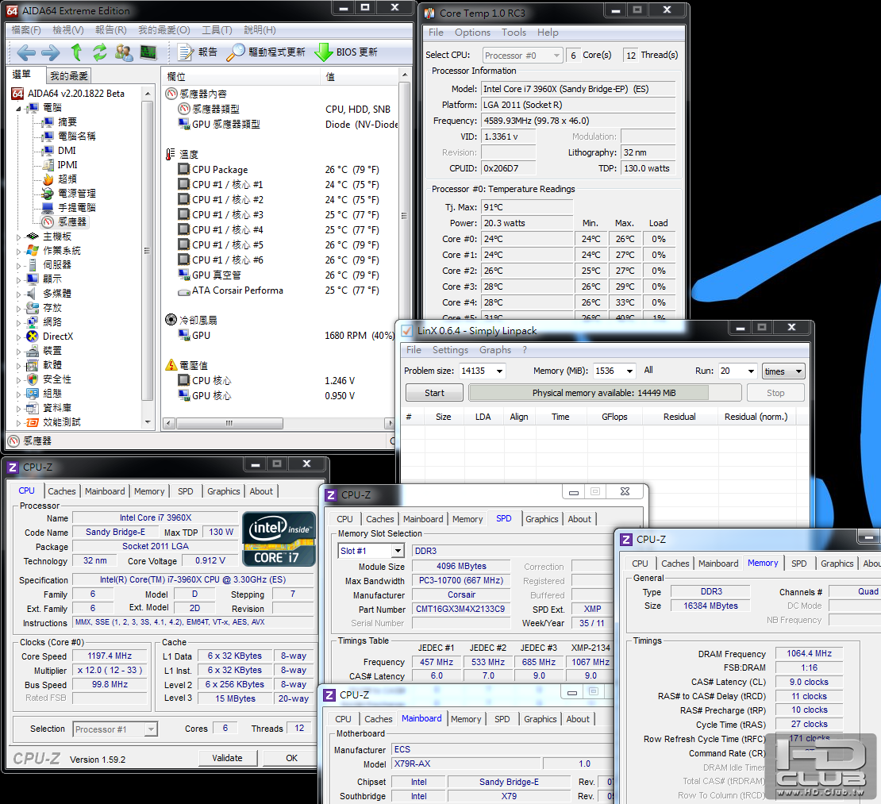The height and width of the screenshot is (804, 881).
Task: Click the 安全性 security shield icon
Action: (x=33, y=379)
